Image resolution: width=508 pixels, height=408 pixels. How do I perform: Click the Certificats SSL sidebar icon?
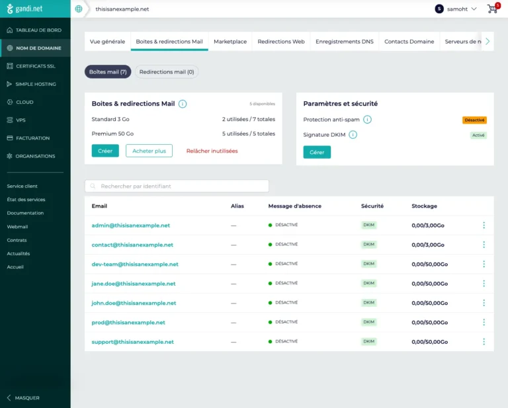pyautogui.click(x=10, y=66)
